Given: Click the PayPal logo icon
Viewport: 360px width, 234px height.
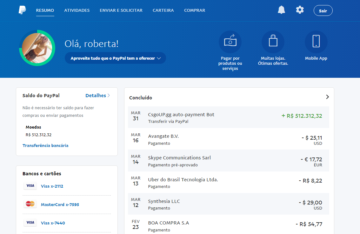Looking at the screenshot, I should 22,10.
